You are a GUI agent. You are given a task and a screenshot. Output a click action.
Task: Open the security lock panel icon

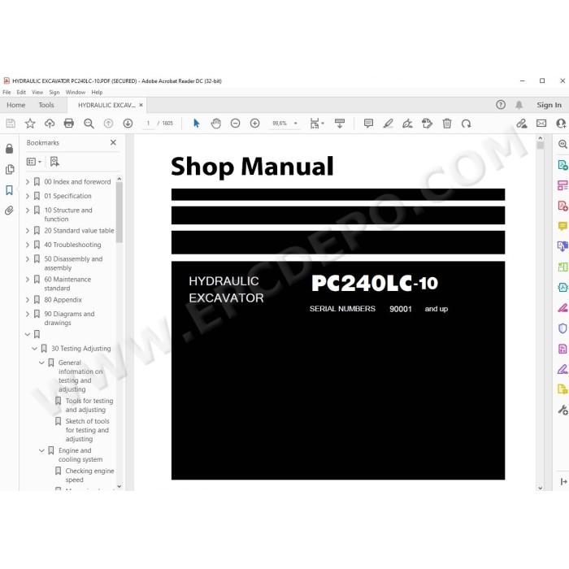pos(10,149)
